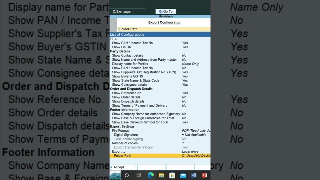Select Export Transporter's Copy row
Viewport: 320px width, 180px height.
click(160, 147)
